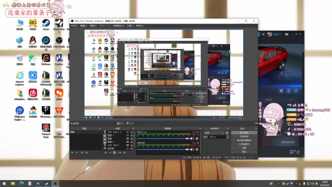The image size is (332, 187).
Task: Click the 桌面音频 volume slider
Action: tap(163, 150)
